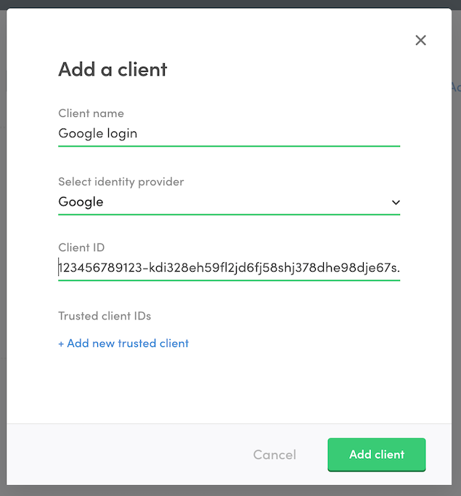Click the 'Select identity provider' label

(121, 182)
